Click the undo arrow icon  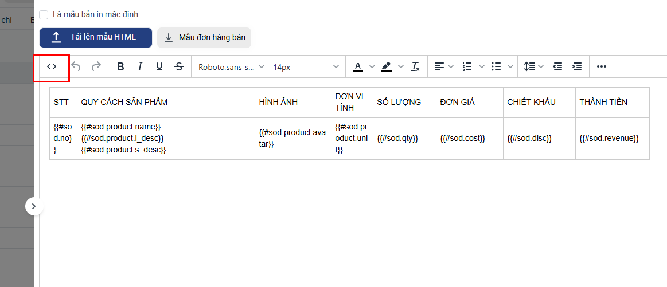pyautogui.click(x=76, y=67)
